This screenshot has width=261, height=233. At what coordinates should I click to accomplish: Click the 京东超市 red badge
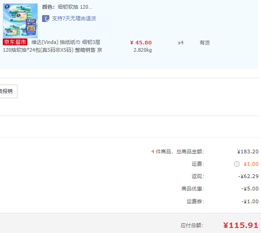coord(15,42)
